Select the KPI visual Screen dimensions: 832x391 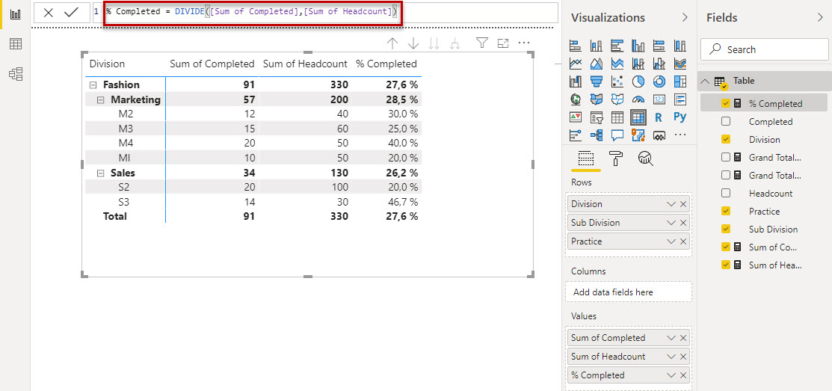(x=575, y=117)
